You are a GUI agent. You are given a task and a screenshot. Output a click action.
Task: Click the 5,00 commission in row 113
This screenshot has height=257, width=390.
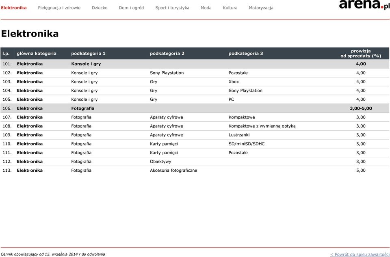pyautogui.click(x=361, y=171)
